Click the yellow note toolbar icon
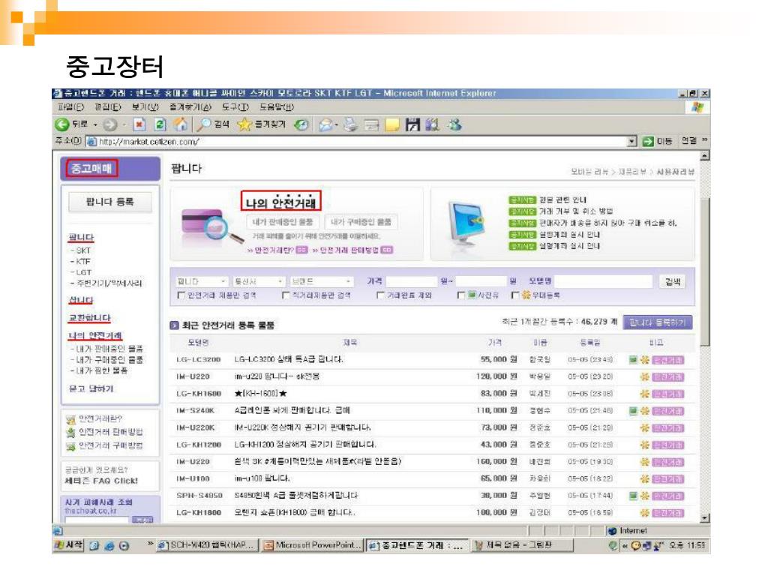The width and height of the screenshot is (768, 576). pyautogui.click(x=392, y=125)
